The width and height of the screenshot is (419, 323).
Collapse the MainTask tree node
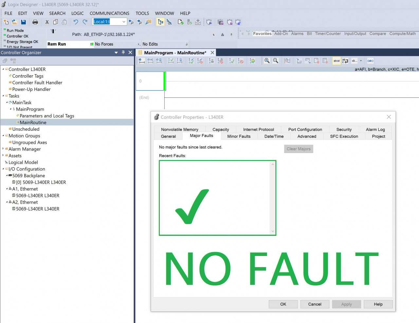click(x=7, y=102)
